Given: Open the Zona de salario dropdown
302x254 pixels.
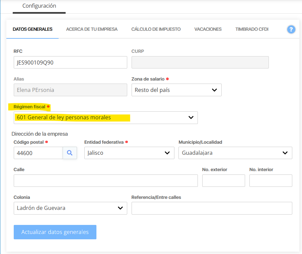Looking at the screenshot, I should [176, 90].
